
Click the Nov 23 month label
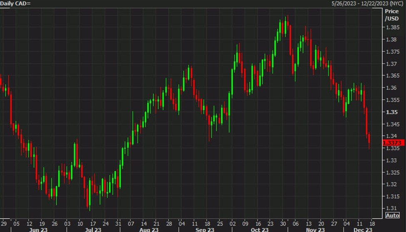315,230
